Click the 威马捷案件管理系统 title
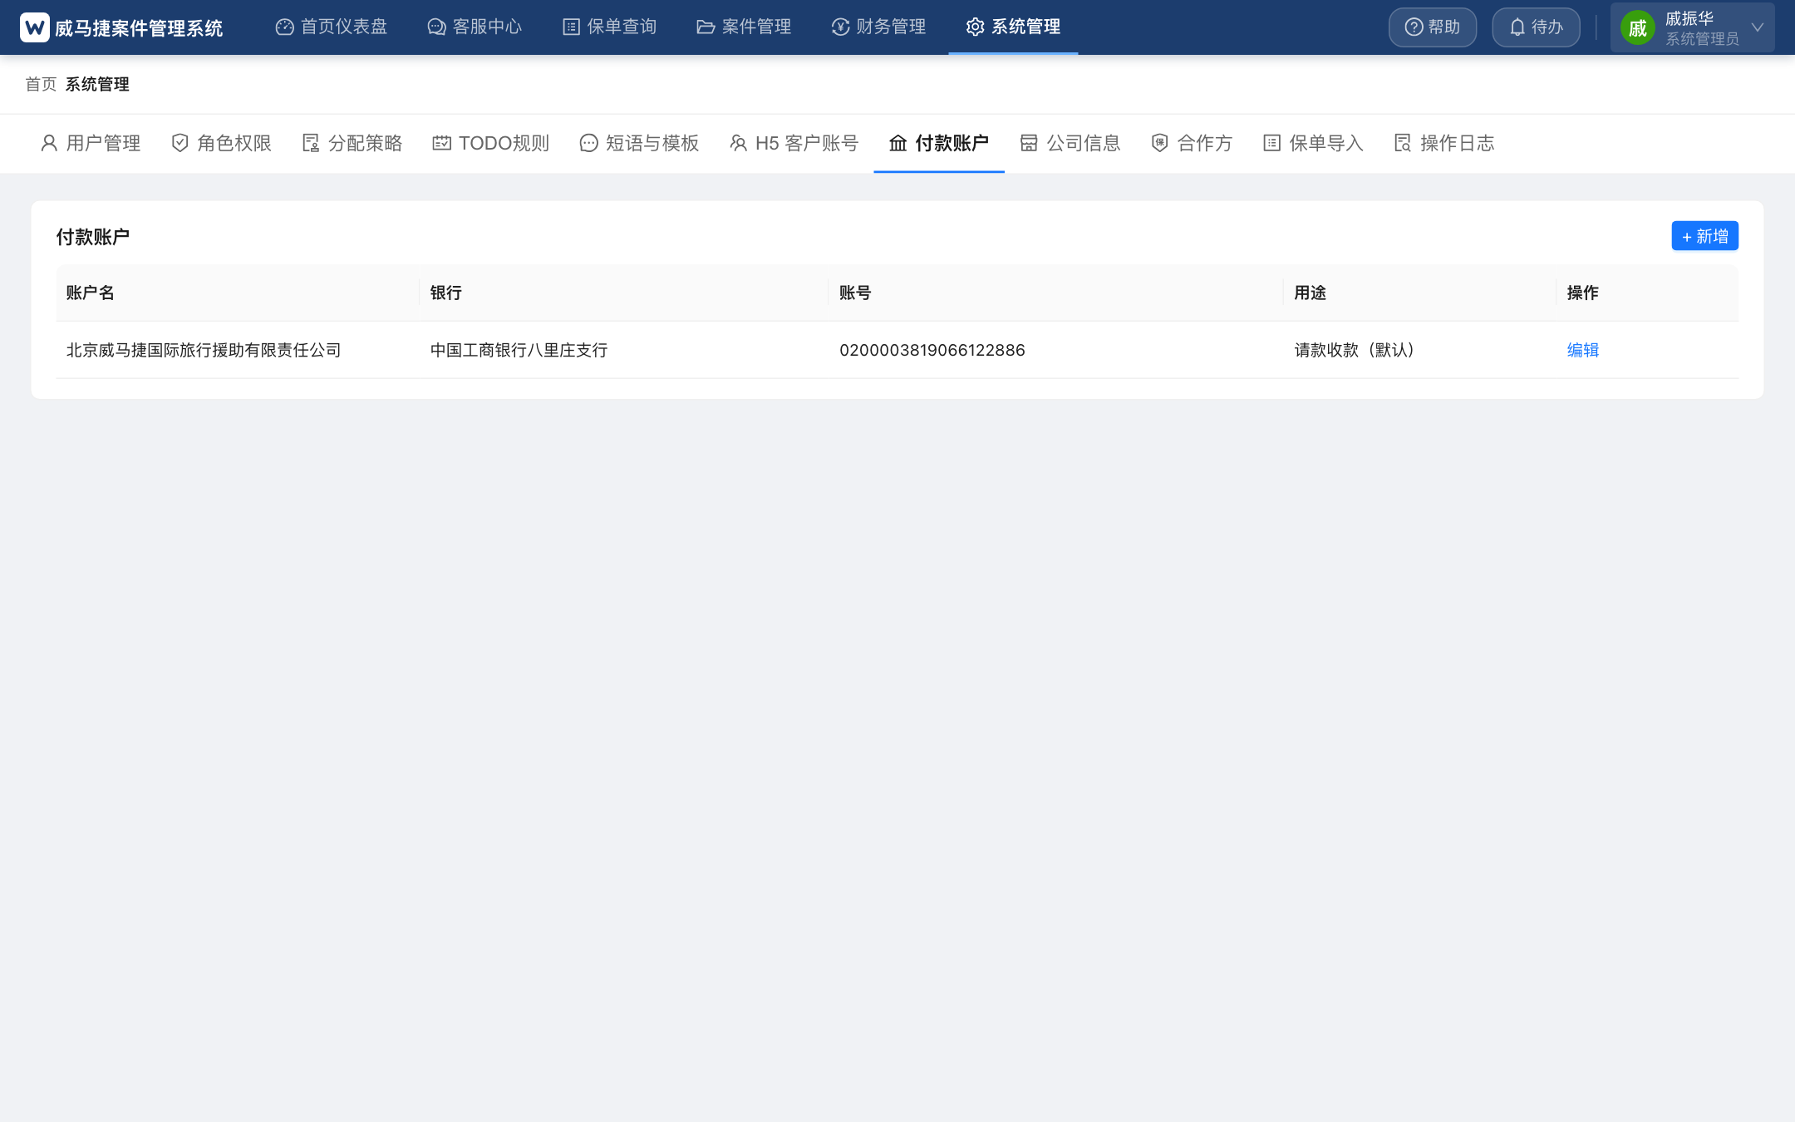Viewport: 1795px width, 1122px height. [x=139, y=28]
